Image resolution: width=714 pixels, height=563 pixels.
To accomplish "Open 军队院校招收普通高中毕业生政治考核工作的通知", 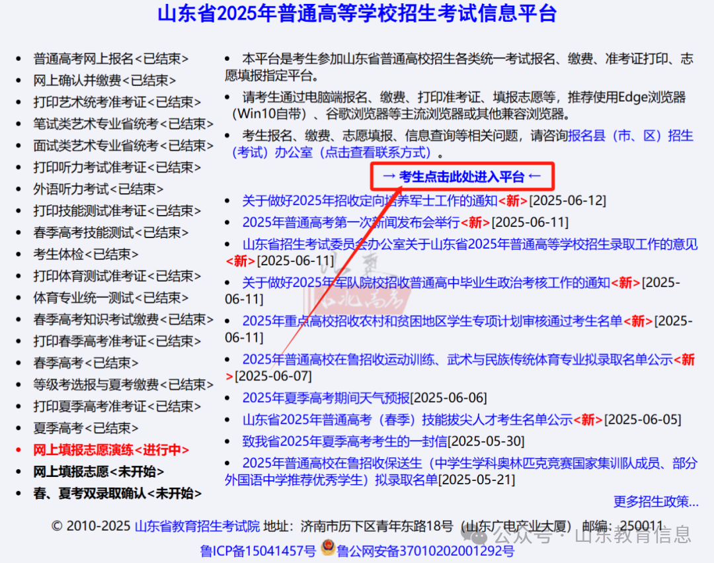I will 426,282.
